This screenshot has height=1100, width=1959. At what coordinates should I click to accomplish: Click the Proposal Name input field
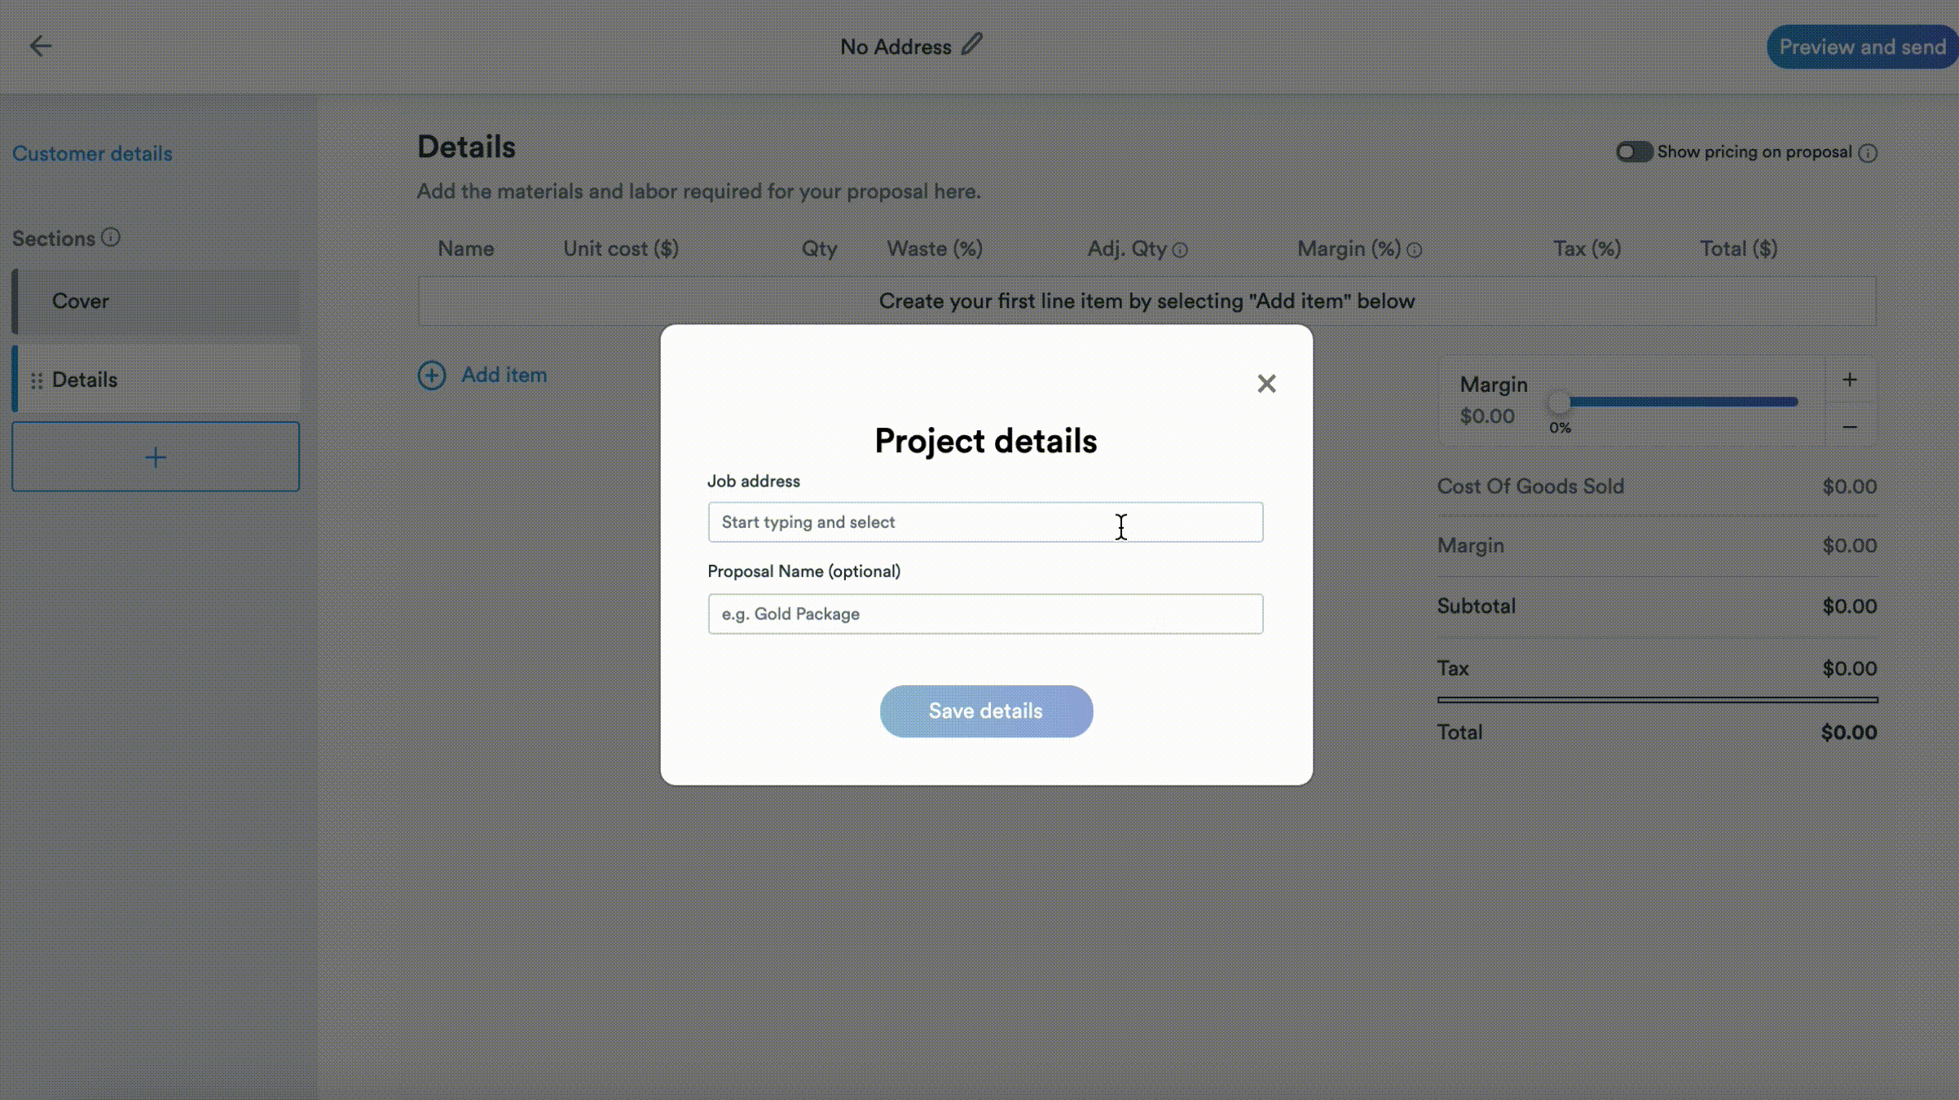pyautogui.click(x=985, y=614)
